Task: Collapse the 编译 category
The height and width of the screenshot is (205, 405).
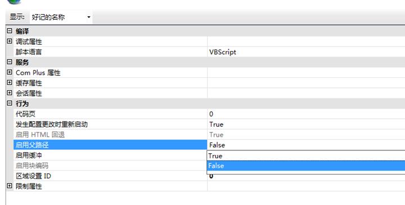Action: (10, 31)
